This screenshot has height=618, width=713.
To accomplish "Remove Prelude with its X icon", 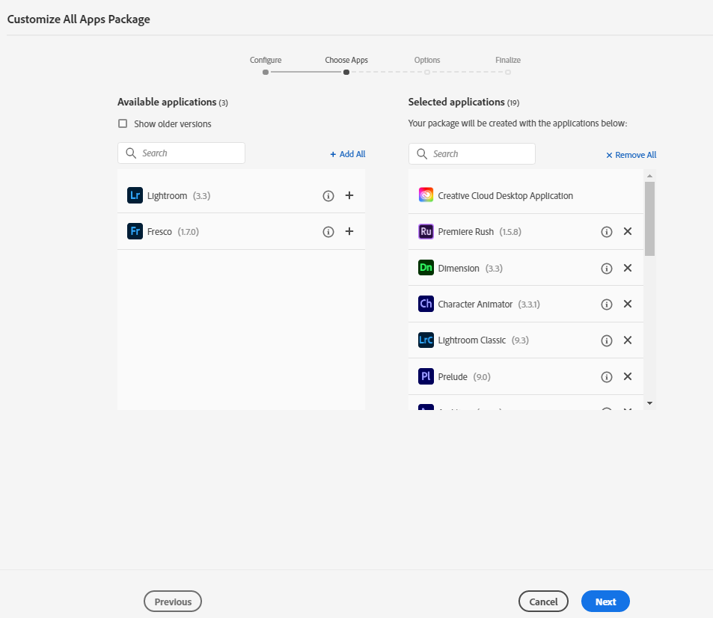I will tap(627, 376).
